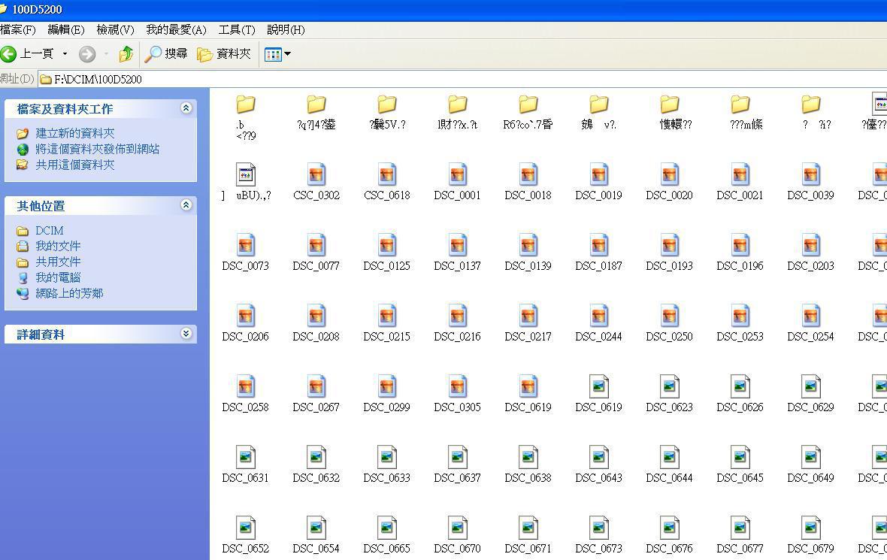Screen dimensions: 887x560
Task: Go to the DCIM folder link
Action: (50, 231)
